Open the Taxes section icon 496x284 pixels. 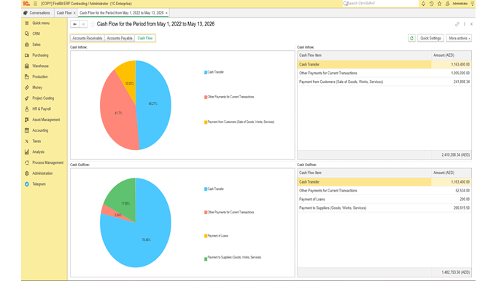27,141
